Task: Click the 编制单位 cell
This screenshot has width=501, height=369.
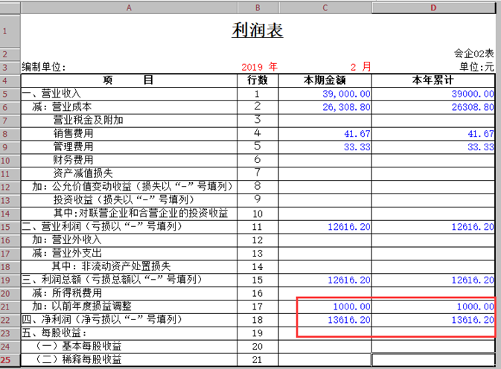Action: pyautogui.click(x=44, y=67)
